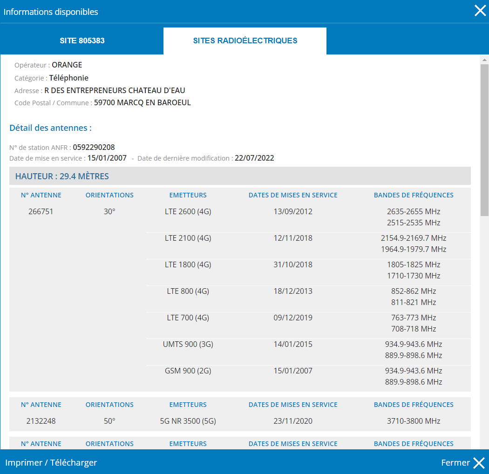Click the scrollbar up arrow
Image resolution: width=489 pixels, height=474 pixels.
click(x=484, y=60)
